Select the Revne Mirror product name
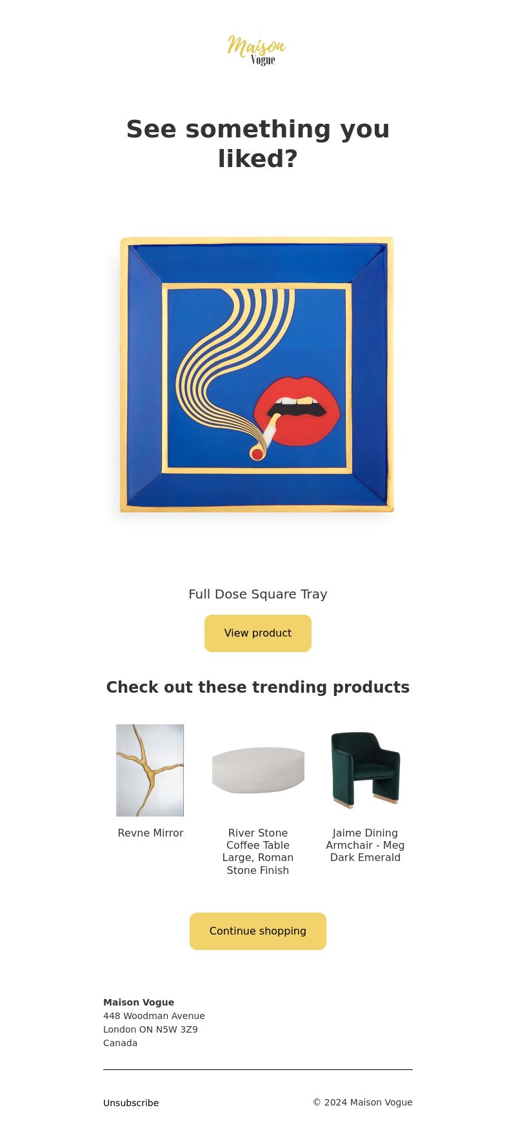The width and height of the screenshot is (516, 1130). pos(150,833)
